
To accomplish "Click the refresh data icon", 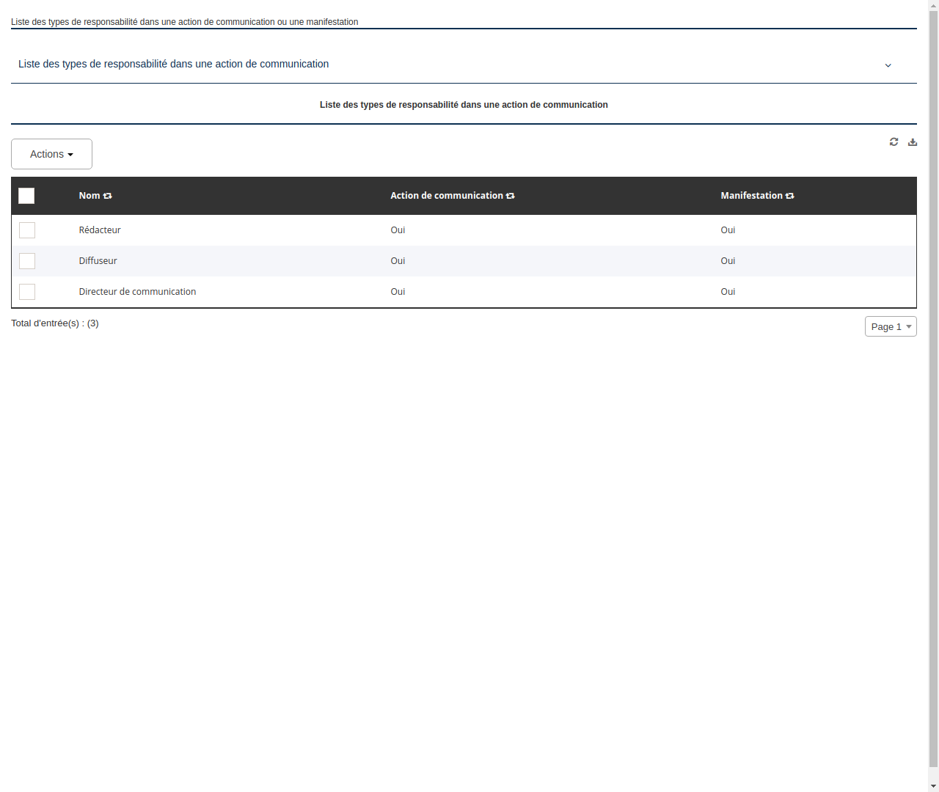I will click(894, 142).
